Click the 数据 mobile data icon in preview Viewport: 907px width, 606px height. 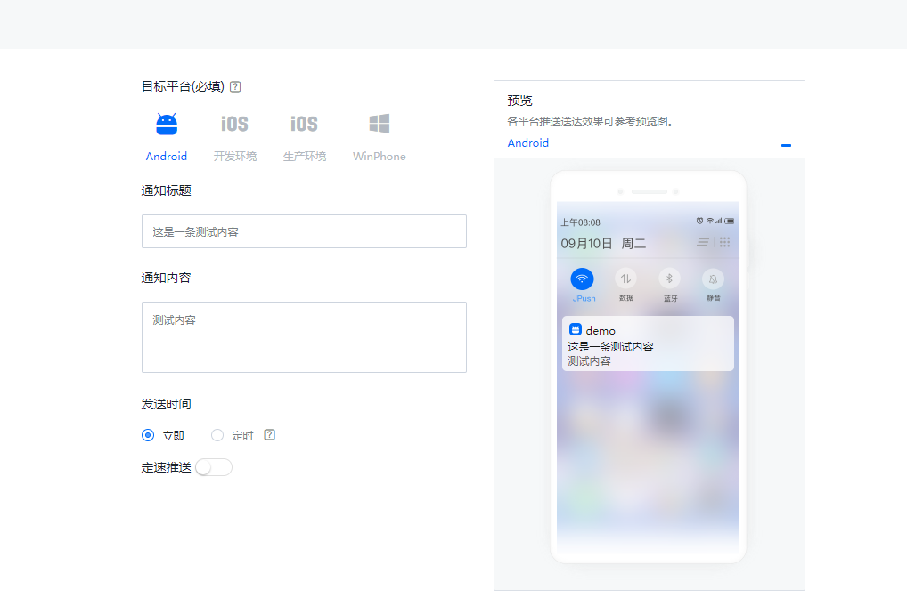point(625,279)
